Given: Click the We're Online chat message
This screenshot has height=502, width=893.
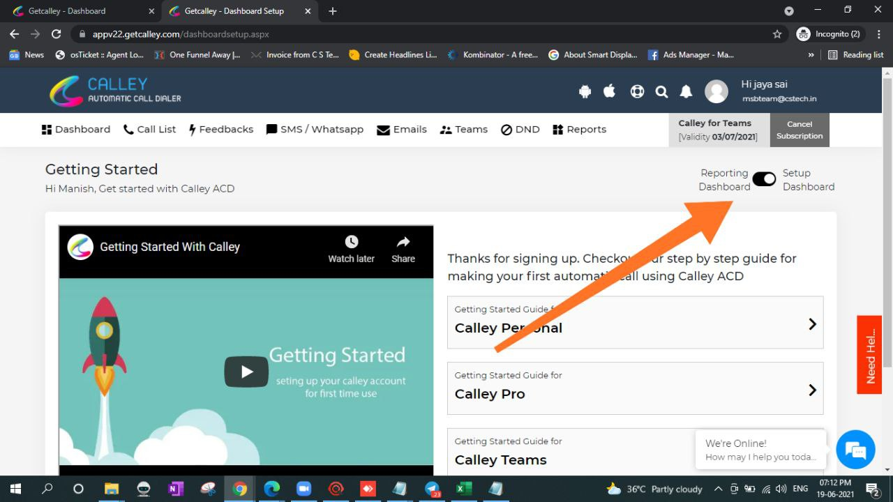Looking at the screenshot, I should (760, 450).
